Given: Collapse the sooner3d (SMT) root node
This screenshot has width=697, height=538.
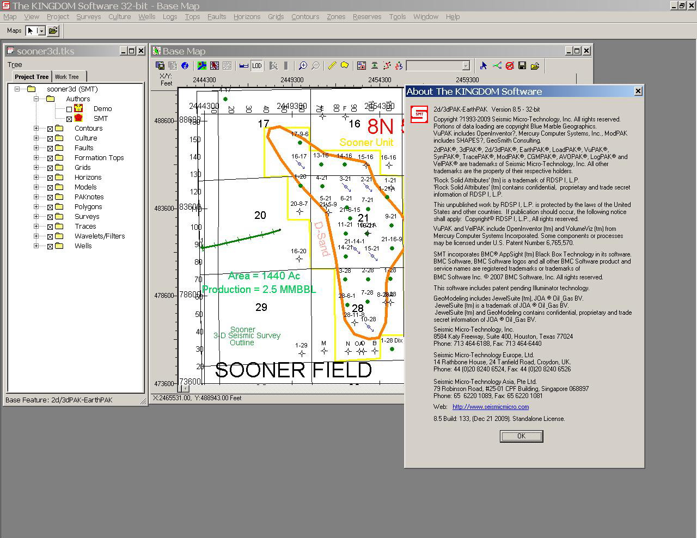Looking at the screenshot, I should coord(17,89).
